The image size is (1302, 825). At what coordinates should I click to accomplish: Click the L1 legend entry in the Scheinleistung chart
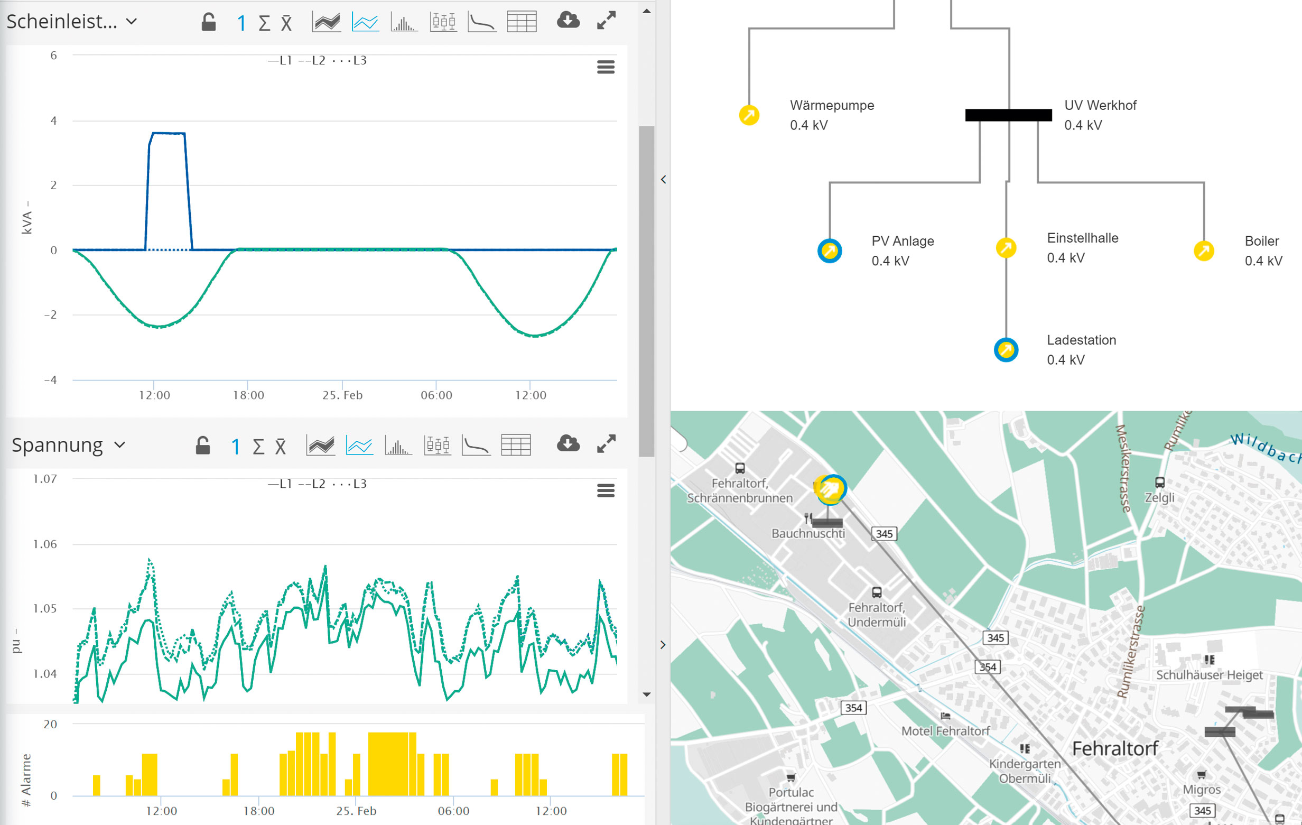click(x=280, y=61)
